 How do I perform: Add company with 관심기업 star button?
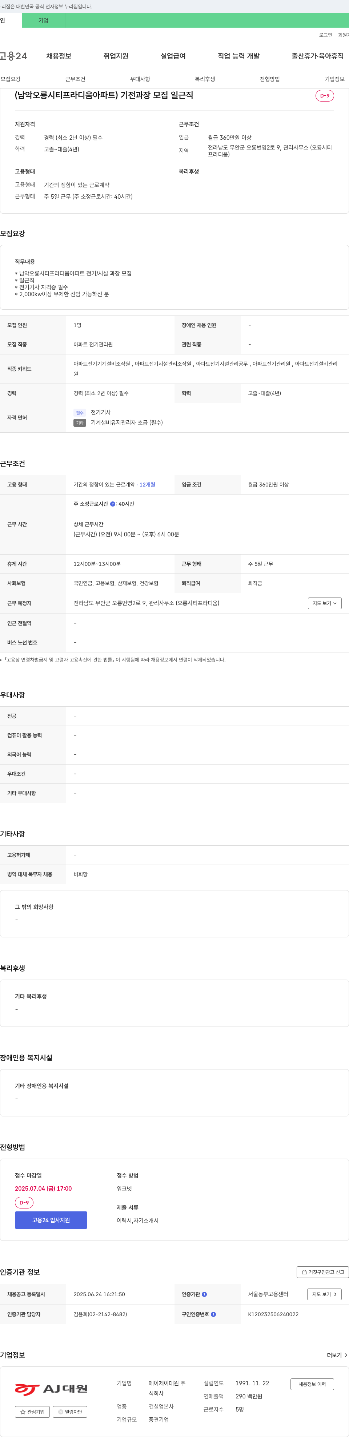click(x=32, y=1412)
